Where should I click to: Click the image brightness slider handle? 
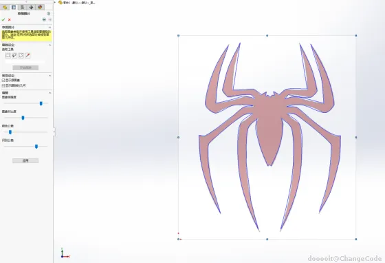pos(41,103)
